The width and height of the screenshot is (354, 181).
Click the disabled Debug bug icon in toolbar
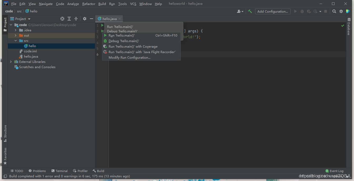[x=302, y=11]
